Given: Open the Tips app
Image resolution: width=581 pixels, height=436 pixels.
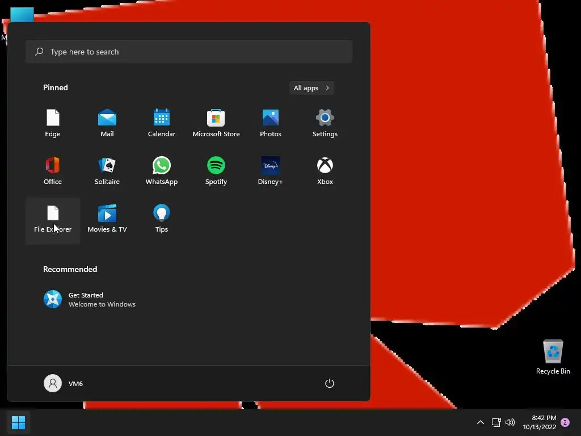Looking at the screenshot, I should (162, 219).
